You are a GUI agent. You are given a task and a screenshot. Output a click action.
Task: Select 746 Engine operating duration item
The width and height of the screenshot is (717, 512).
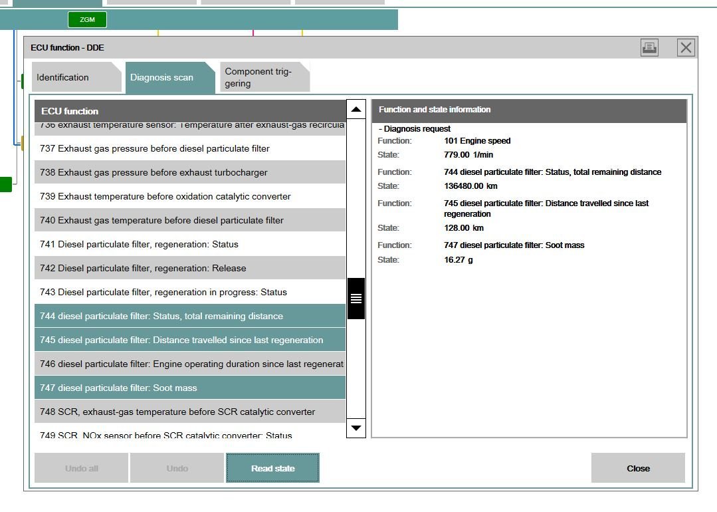[190, 364]
